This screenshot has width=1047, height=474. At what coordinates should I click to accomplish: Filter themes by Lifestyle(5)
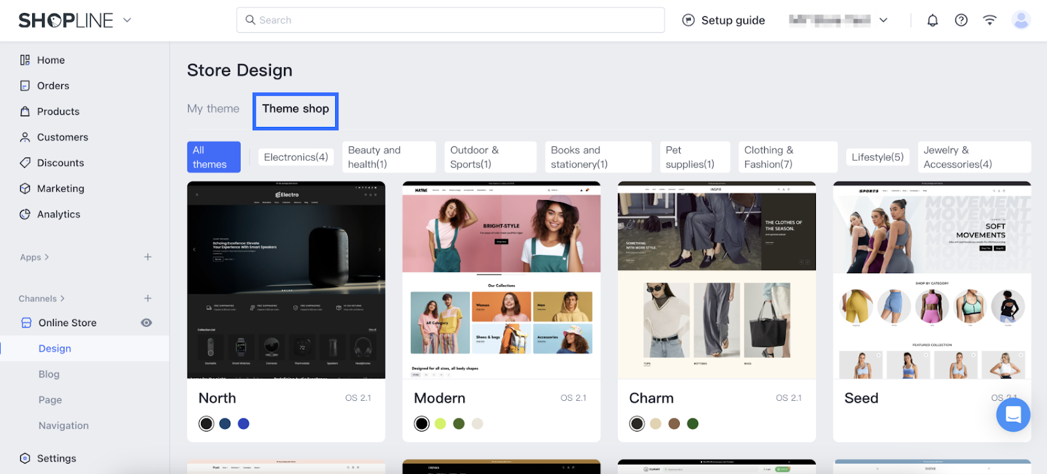click(878, 157)
